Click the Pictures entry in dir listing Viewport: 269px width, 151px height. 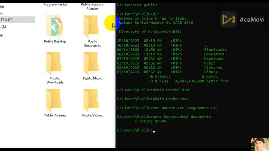coord(213,68)
